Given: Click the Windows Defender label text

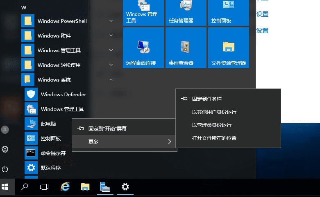Looking at the screenshot, I should coord(64,95).
